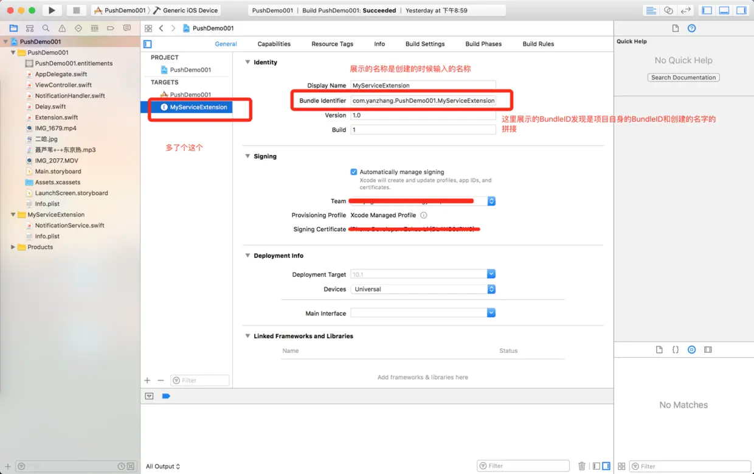Show the Object library

click(x=691, y=350)
